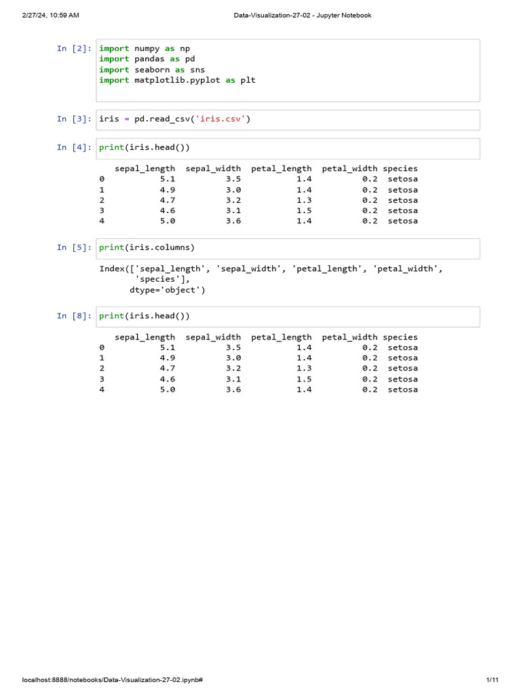The width and height of the screenshot is (521, 695).
Task: Click the page number 1/11
Action: tap(493, 679)
